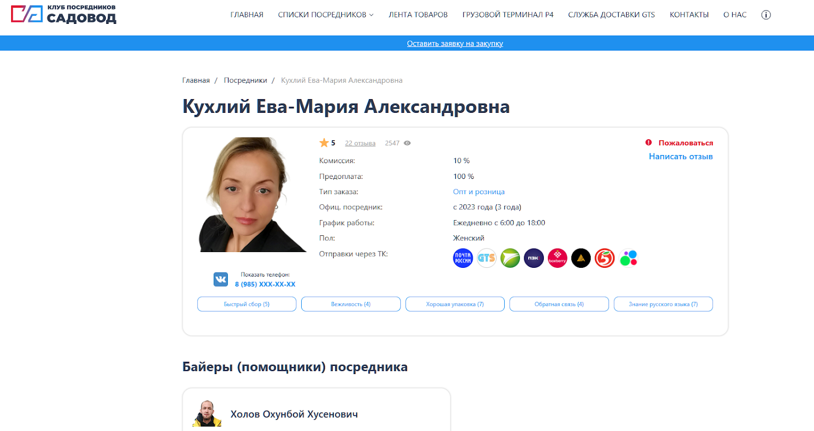Screen dimensions: 814x431
Task: Click Оставить заявку на закупку link
Action: pyautogui.click(x=454, y=44)
